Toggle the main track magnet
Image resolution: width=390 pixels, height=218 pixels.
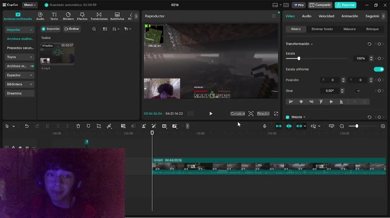click(x=279, y=126)
